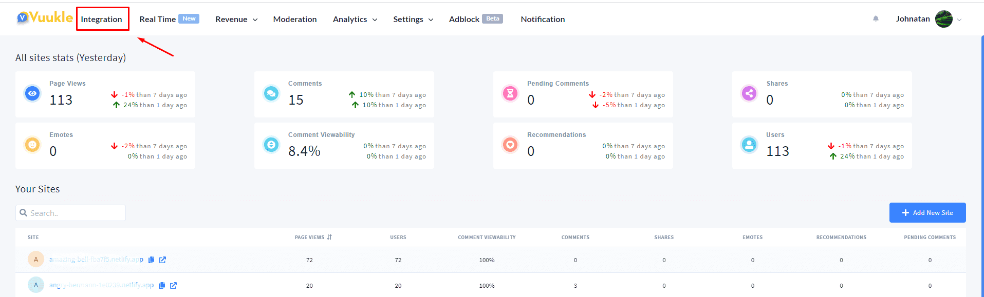Click the Comments chat bubble icon
The image size is (984, 297).
coord(271,93)
